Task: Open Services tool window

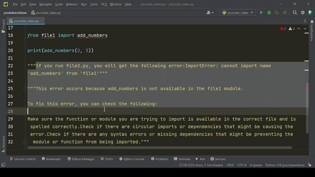Action: tap(218, 159)
